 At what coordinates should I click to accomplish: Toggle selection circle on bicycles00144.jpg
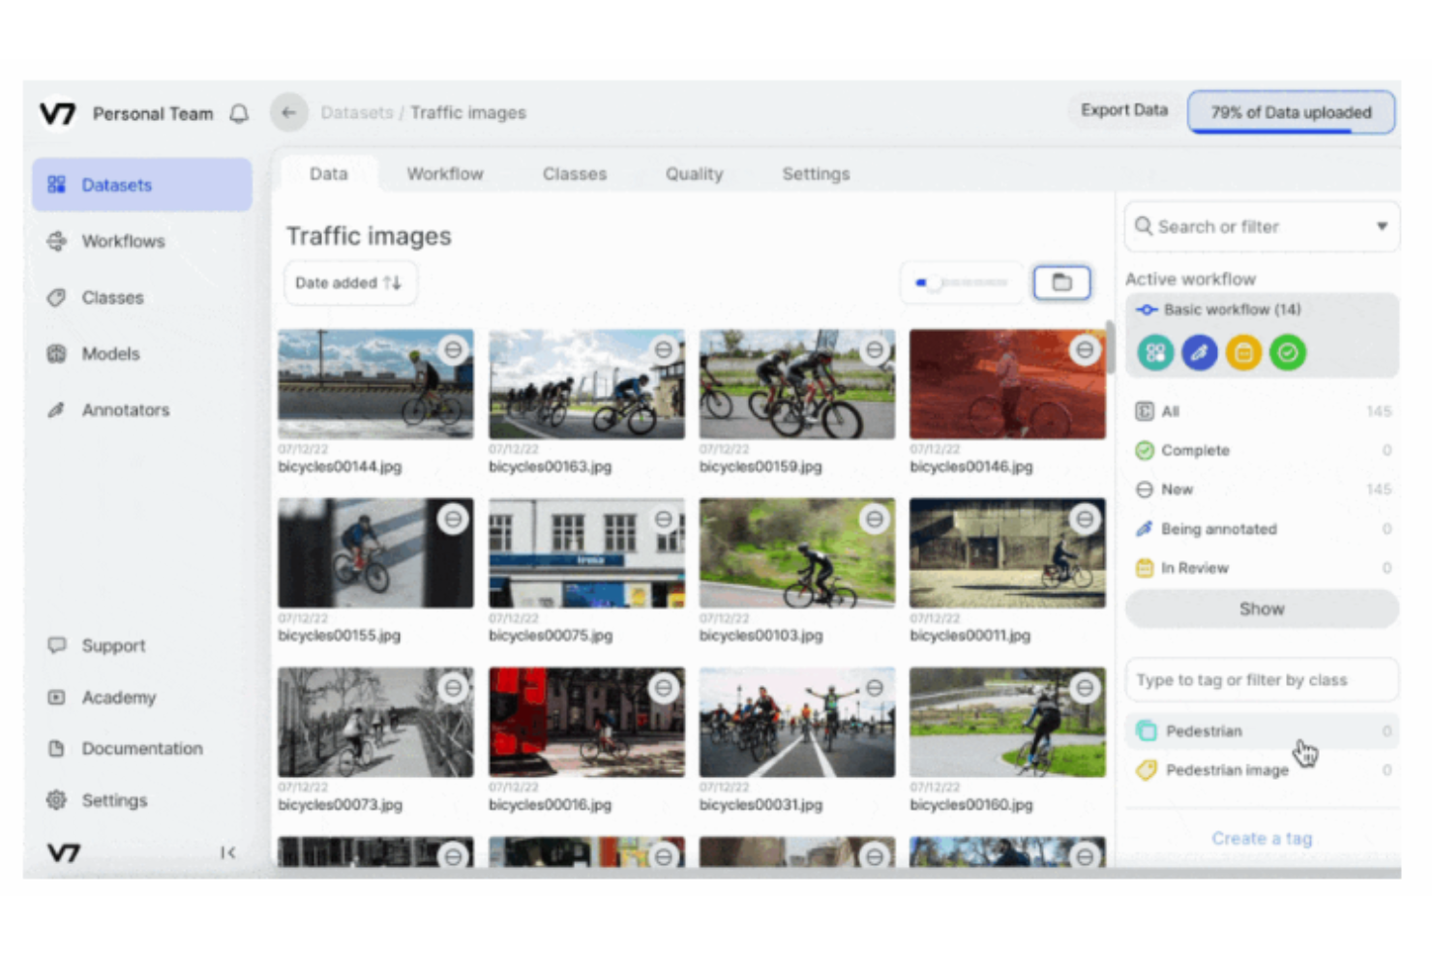click(x=453, y=350)
